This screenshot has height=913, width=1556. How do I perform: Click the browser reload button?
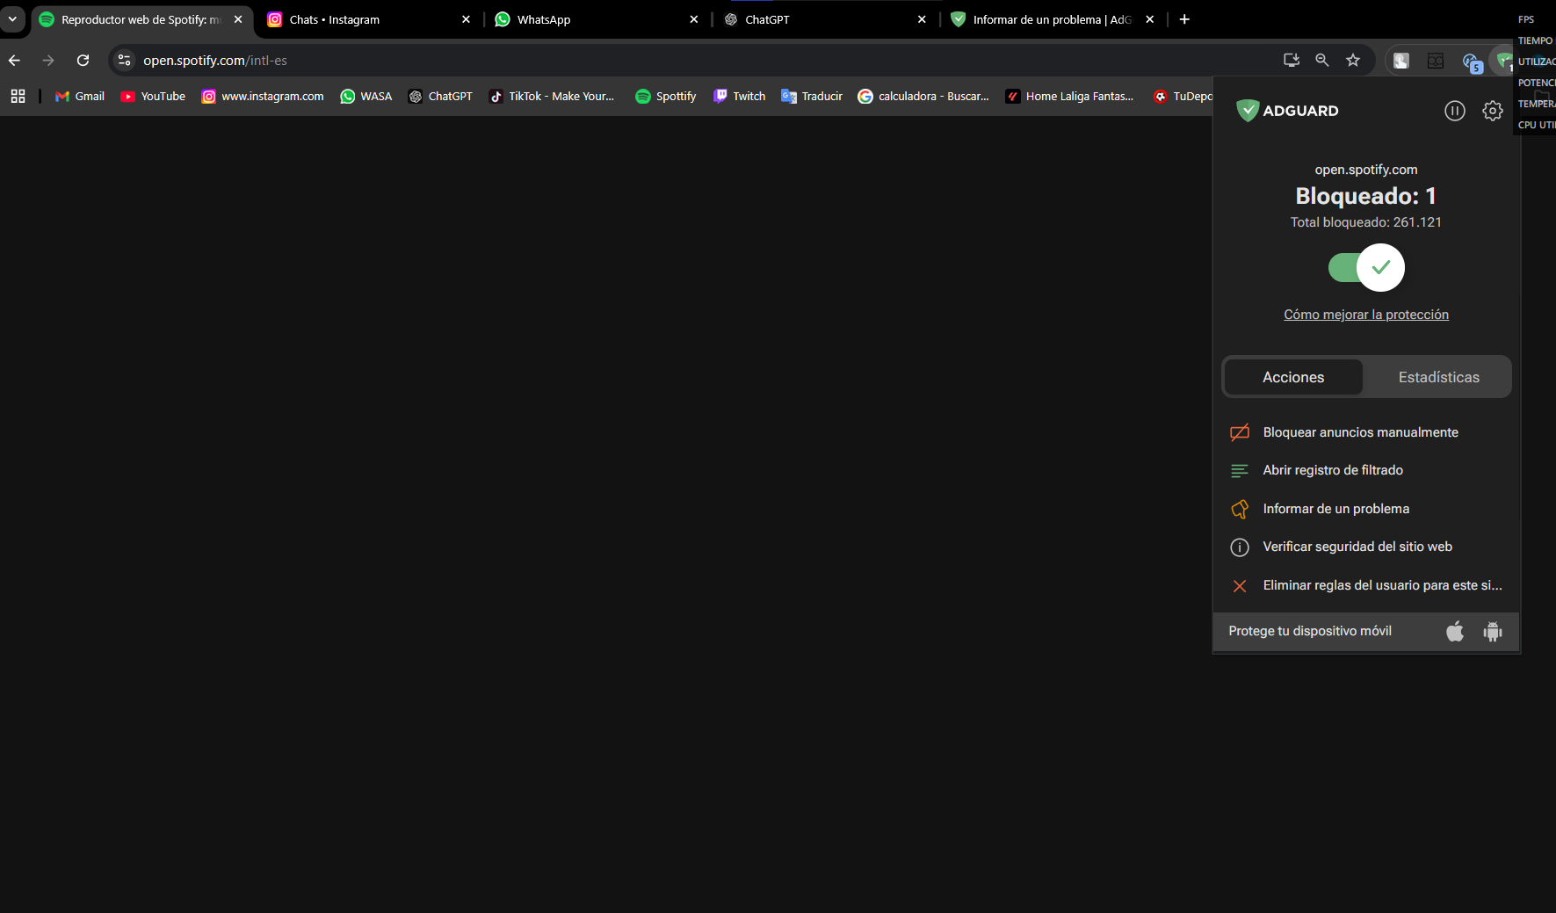83,61
